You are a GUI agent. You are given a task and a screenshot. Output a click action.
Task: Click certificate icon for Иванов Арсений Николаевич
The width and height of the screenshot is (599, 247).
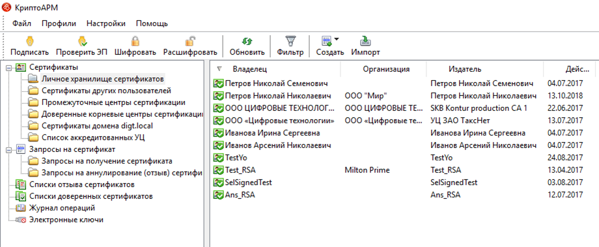click(218, 145)
